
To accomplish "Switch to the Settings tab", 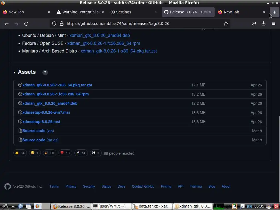I will coord(134,12).
